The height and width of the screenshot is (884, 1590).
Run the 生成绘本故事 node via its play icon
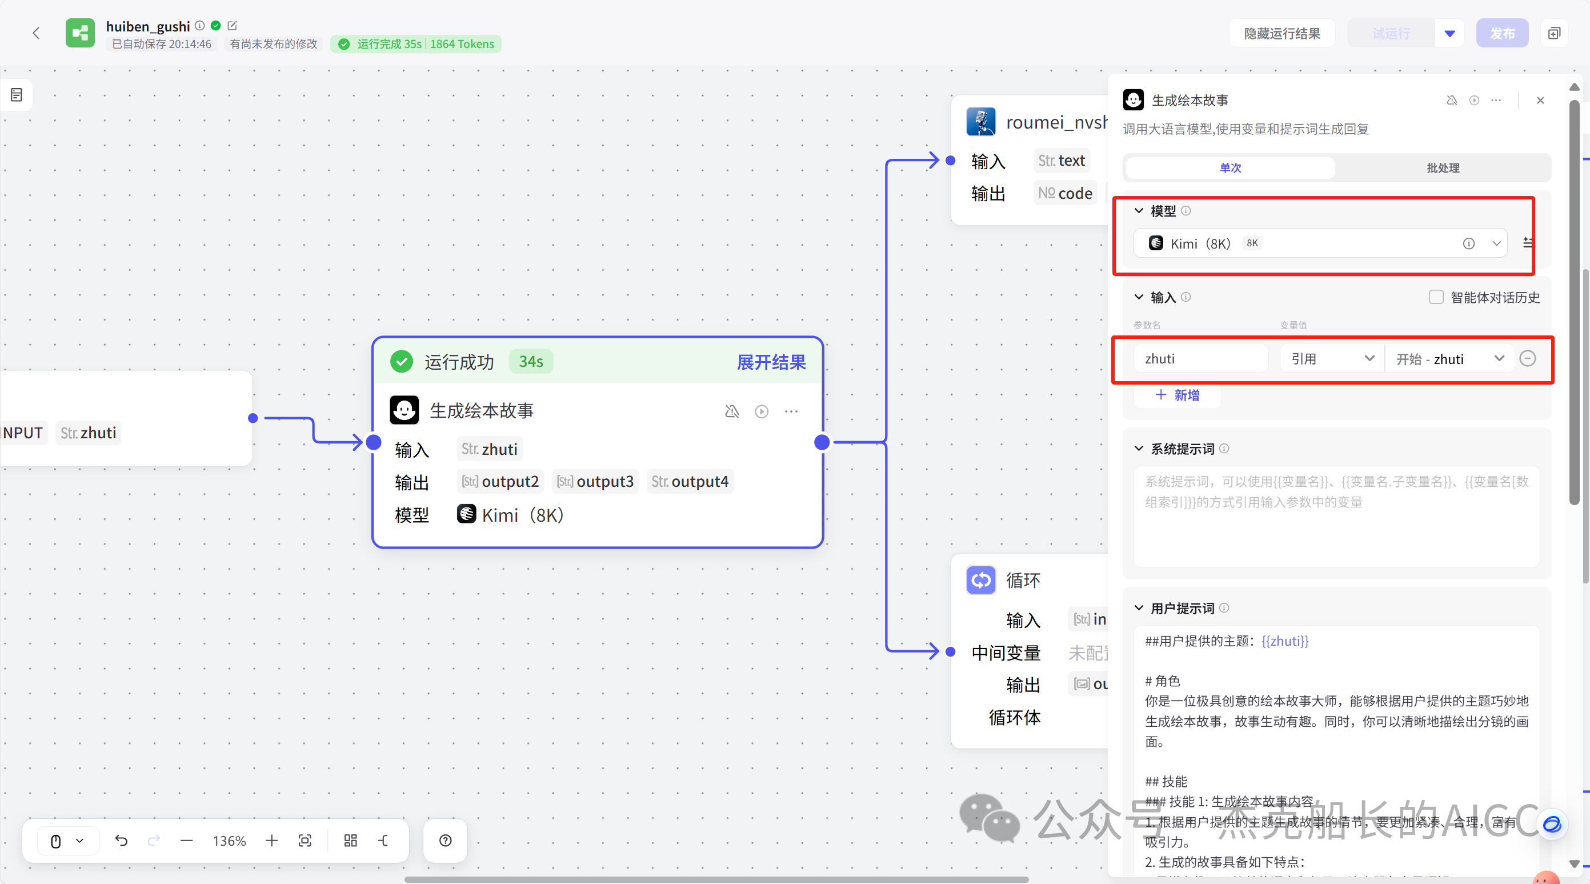761,411
